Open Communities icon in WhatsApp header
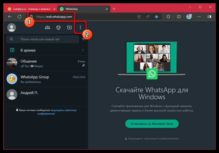Image resolution: width=219 pixels, height=153 pixels. tap(48, 27)
